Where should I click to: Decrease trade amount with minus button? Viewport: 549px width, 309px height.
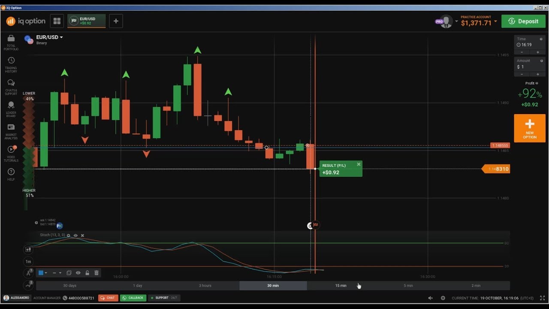(522, 74)
